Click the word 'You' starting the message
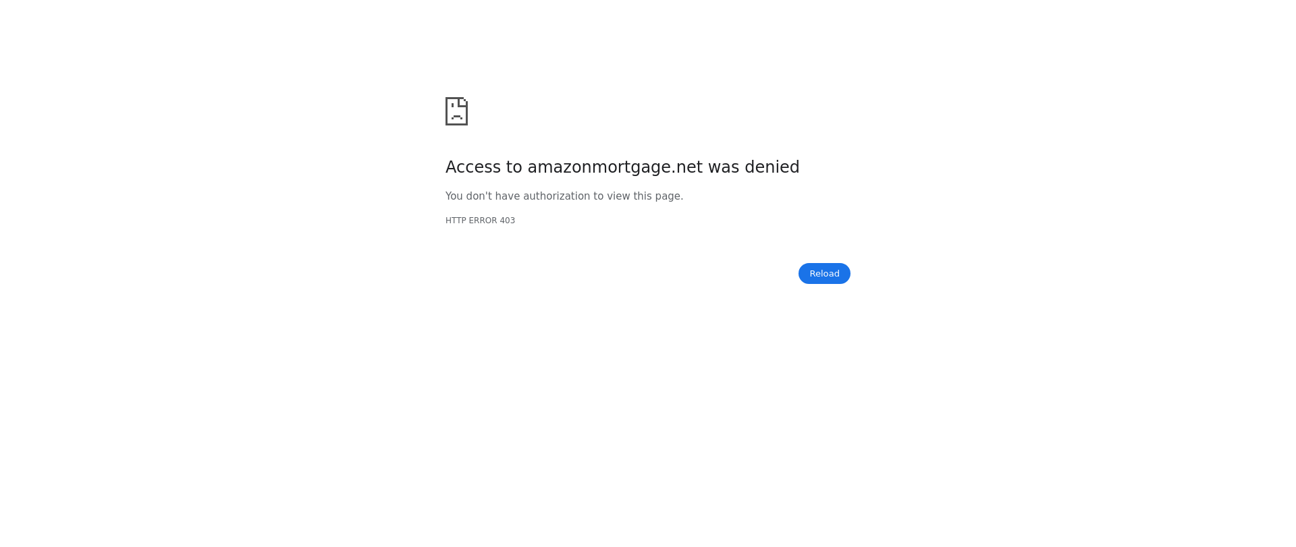Viewport: 1296px width, 547px height. pos(454,196)
